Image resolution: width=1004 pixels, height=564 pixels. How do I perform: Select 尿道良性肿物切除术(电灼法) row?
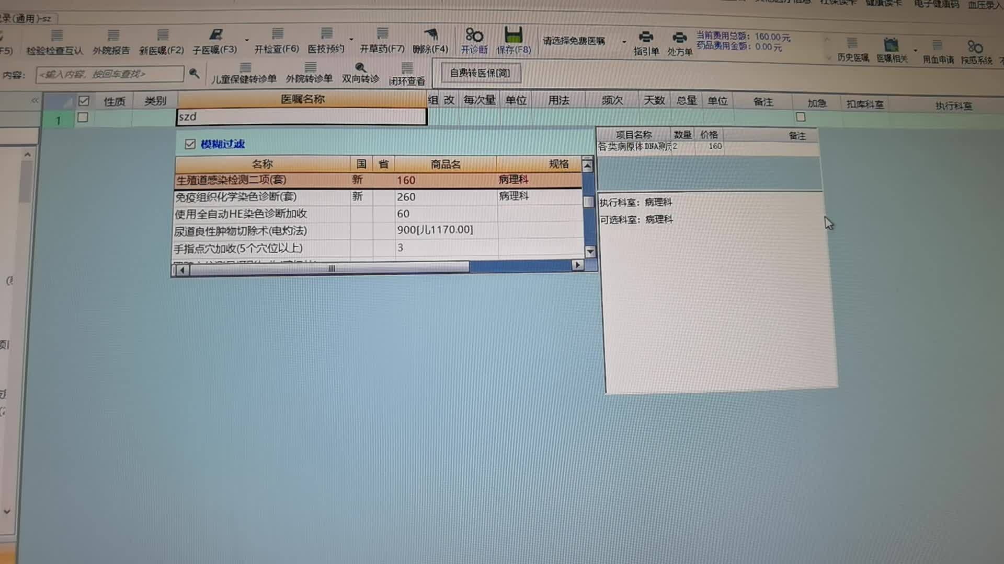click(x=379, y=231)
